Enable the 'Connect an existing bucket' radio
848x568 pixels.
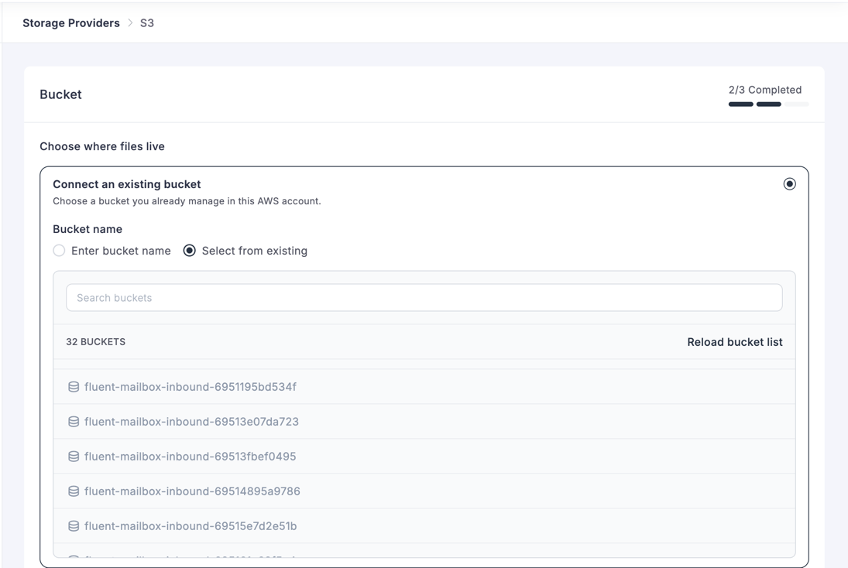coord(790,183)
